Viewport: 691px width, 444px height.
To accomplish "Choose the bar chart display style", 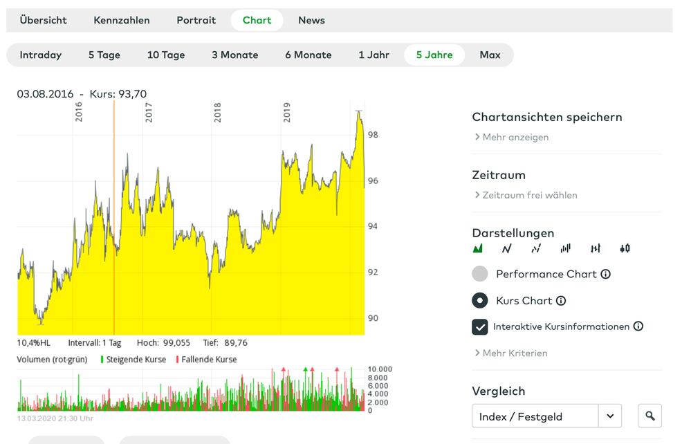I will 565,248.
